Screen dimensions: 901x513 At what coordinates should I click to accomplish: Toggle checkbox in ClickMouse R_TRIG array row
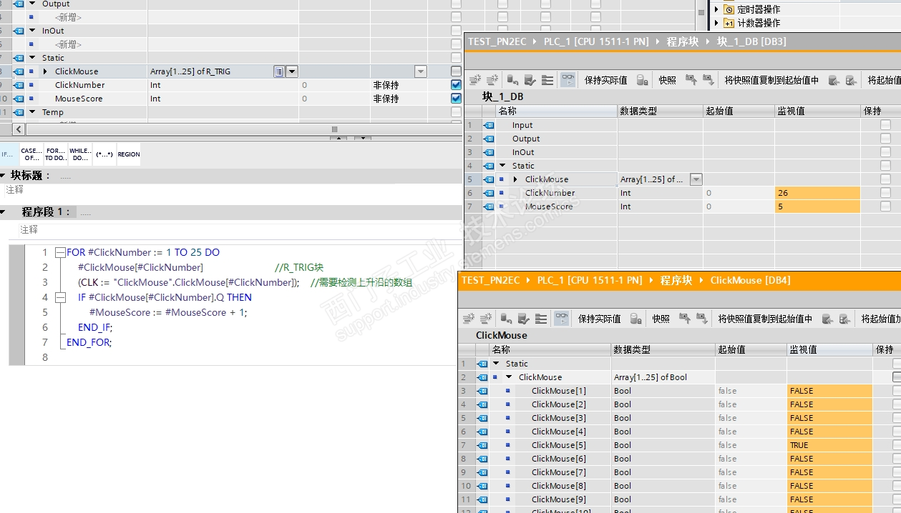coord(456,71)
